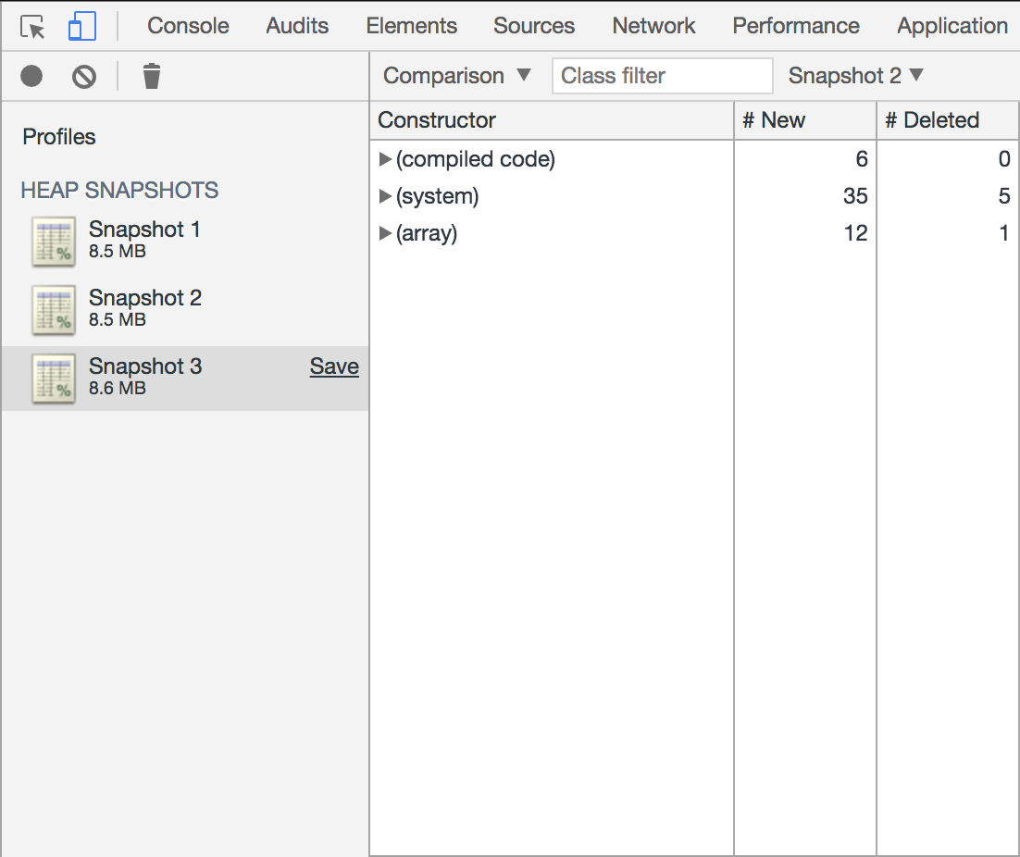
Task: Click the Snapshot 3 table icon
Action: pos(54,378)
